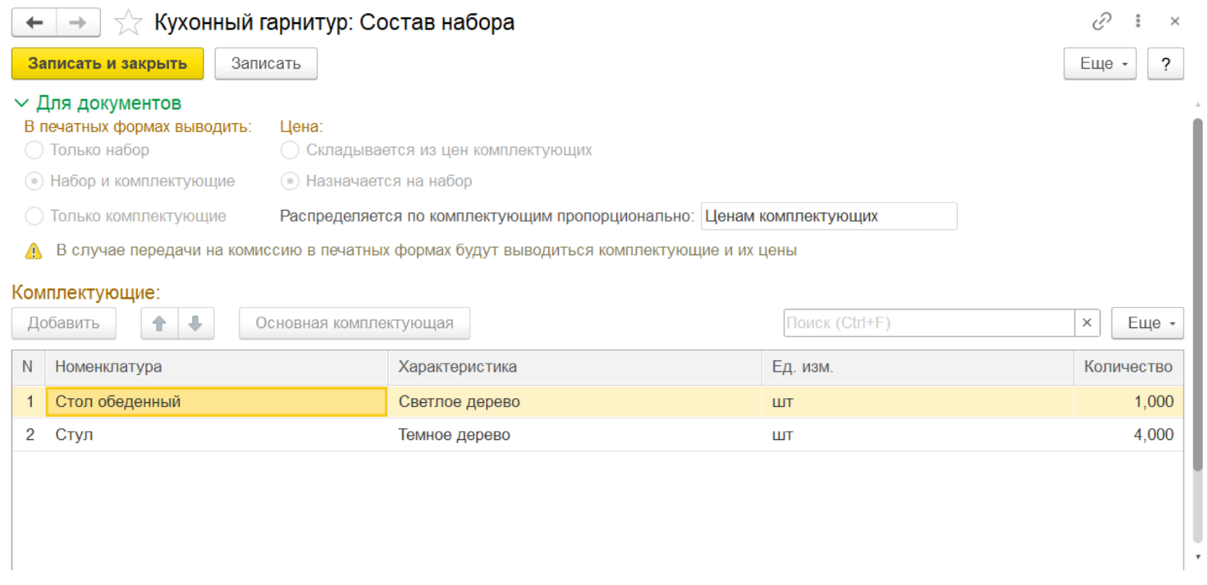This screenshot has width=1208, height=585.
Task: Open the three-dot window options menu
Action: pos(1138,22)
